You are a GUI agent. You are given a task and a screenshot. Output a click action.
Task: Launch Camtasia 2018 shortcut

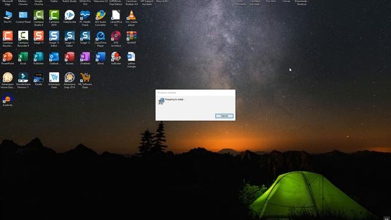54,18
